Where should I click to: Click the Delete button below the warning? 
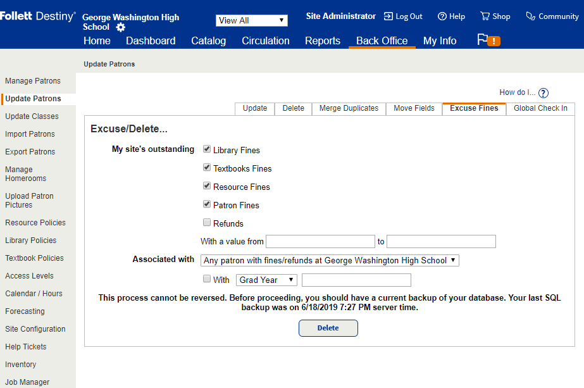pos(328,328)
